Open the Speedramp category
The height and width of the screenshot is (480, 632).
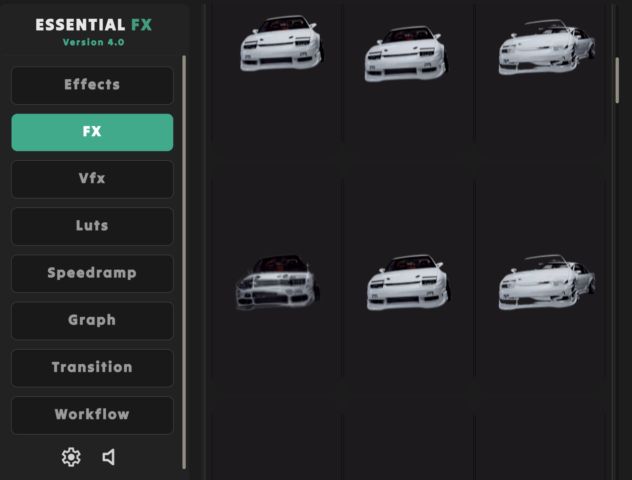pos(92,273)
